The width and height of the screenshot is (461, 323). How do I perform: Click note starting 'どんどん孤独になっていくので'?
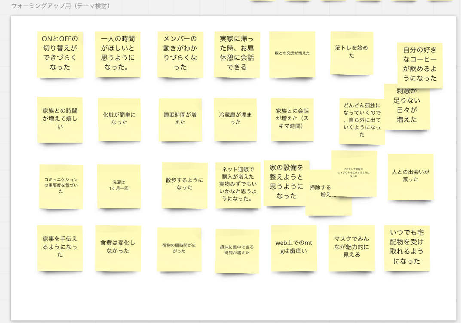(362, 122)
